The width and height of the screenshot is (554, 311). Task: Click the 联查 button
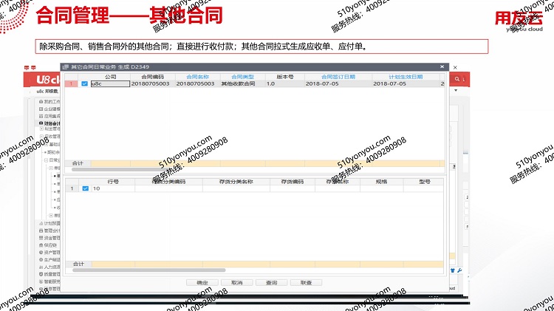[306, 282]
